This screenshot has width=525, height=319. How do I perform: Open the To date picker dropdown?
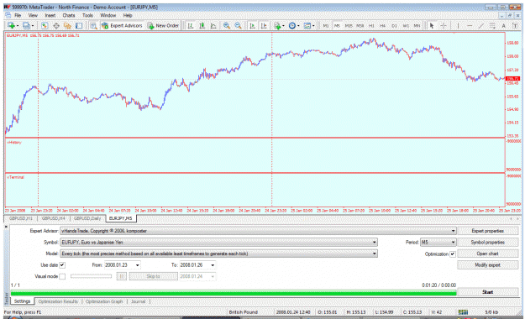tap(213, 265)
